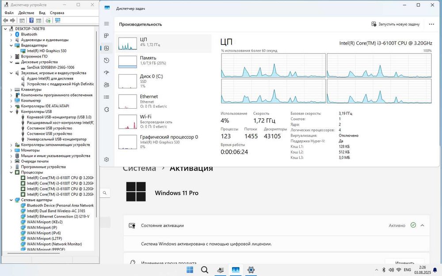Open Вид menu in Device Manager

click(x=42, y=13)
